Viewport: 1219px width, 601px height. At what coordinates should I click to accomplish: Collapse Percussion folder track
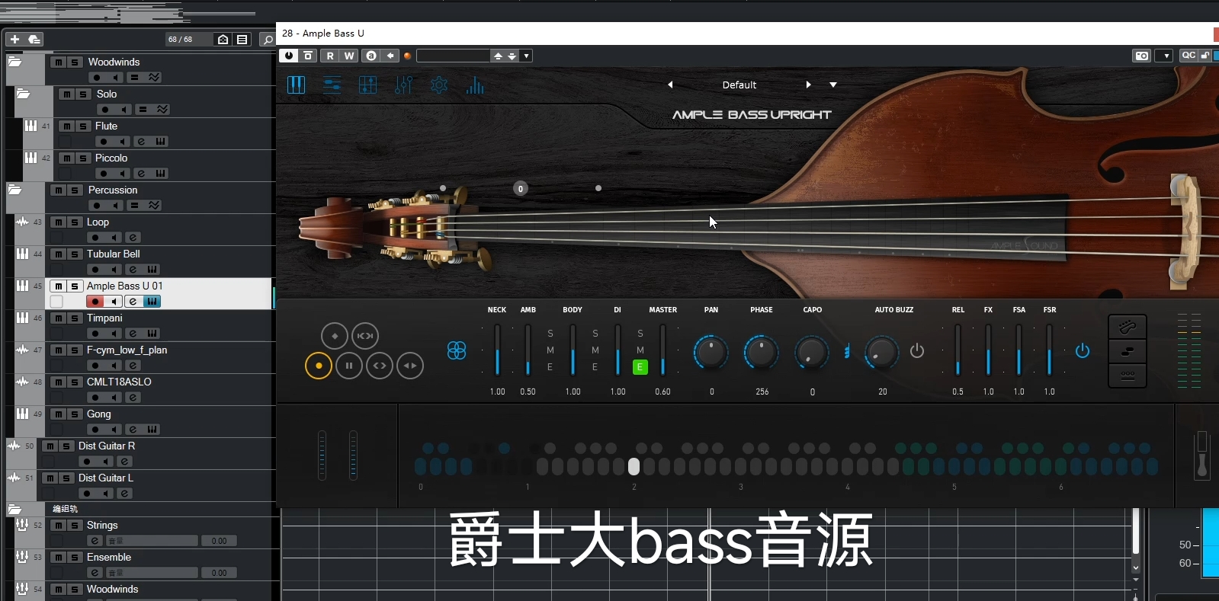point(14,189)
